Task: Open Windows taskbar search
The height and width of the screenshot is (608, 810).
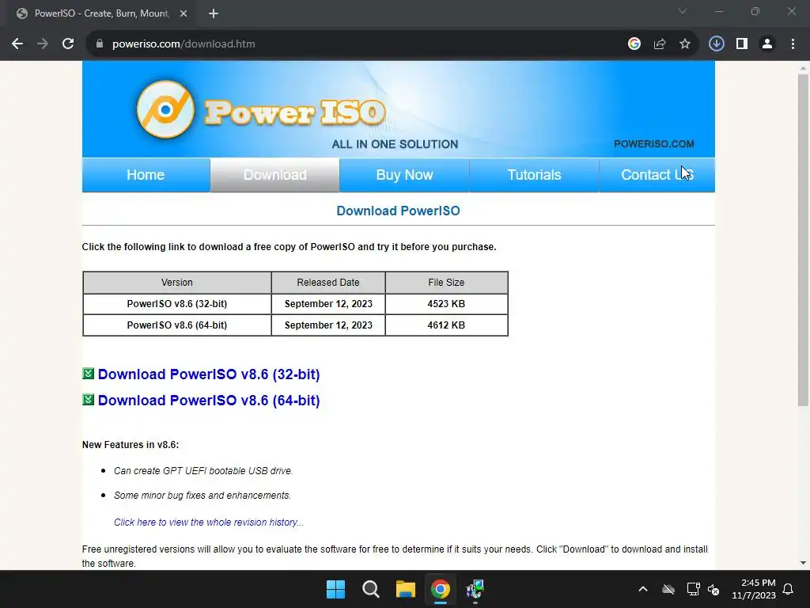Action: 370,589
